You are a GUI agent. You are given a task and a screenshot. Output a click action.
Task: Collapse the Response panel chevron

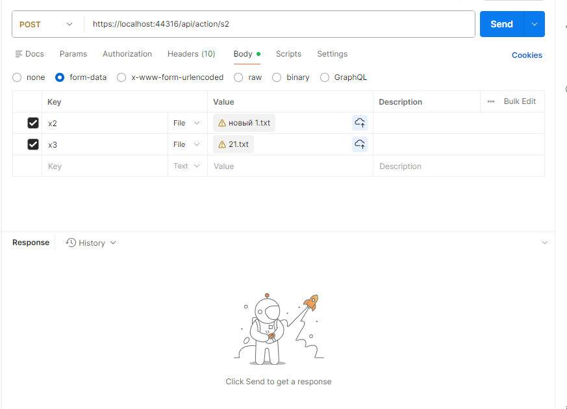[x=544, y=243]
